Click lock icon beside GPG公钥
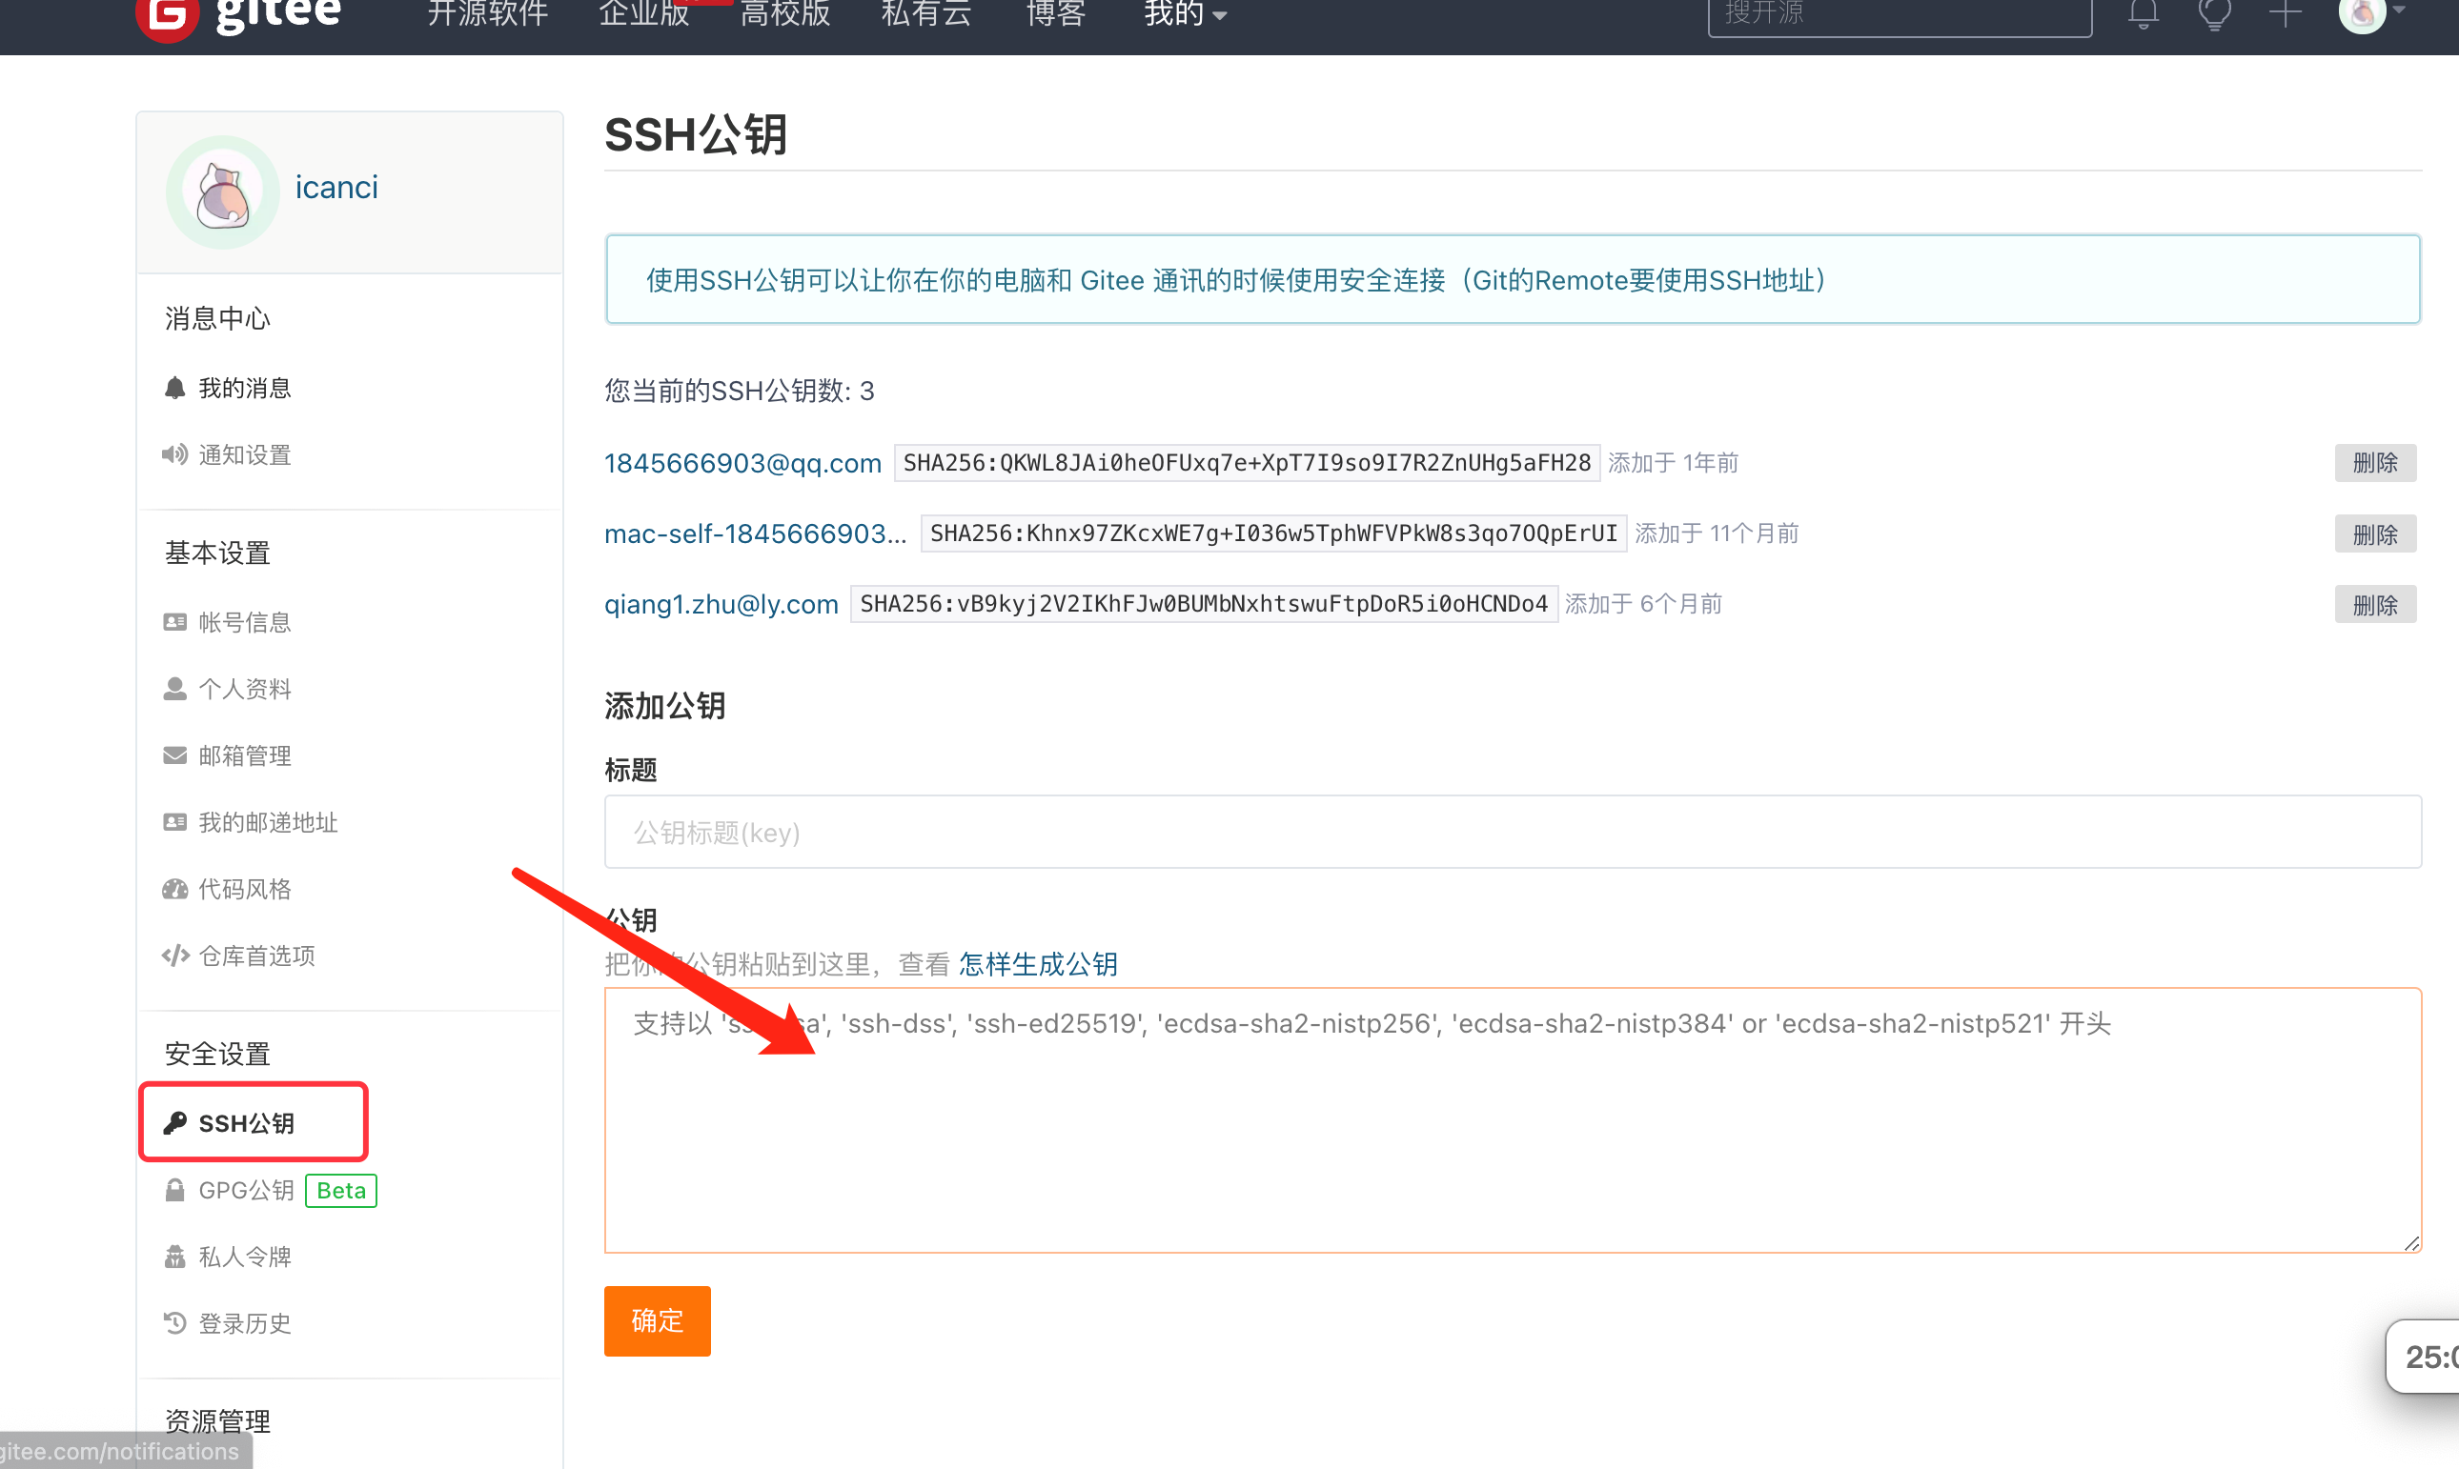This screenshot has width=2459, height=1469. [x=175, y=1189]
